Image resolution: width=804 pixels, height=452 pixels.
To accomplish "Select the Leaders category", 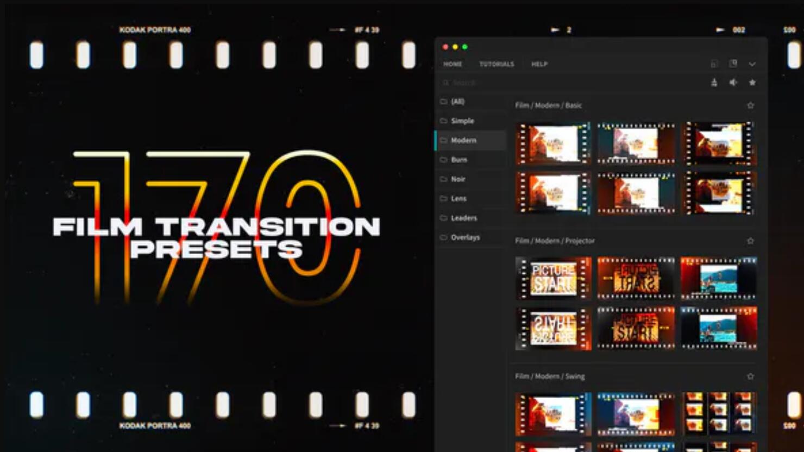I will point(470,218).
